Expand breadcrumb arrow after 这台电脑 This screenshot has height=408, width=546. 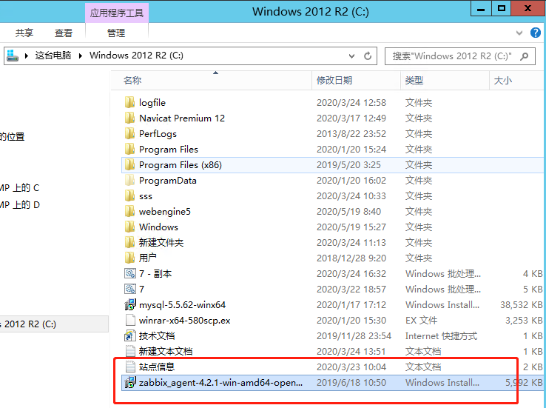[81, 56]
